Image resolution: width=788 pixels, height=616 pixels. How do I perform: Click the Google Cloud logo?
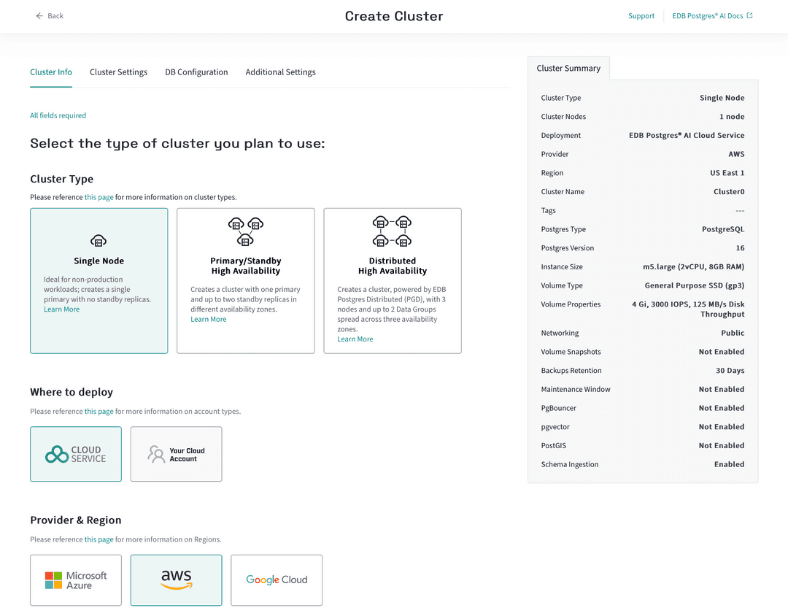pos(277,580)
